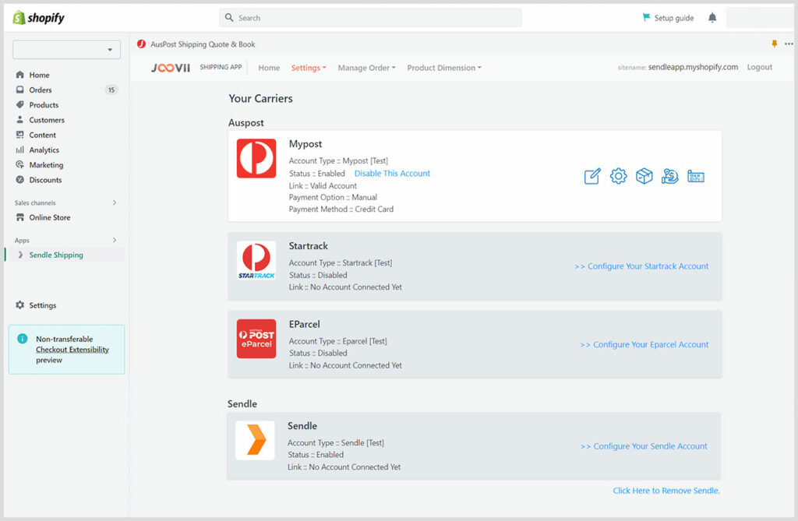Click the Startrack carrier title
The width and height of the screenshot is (798, 521).
point(309,246)
